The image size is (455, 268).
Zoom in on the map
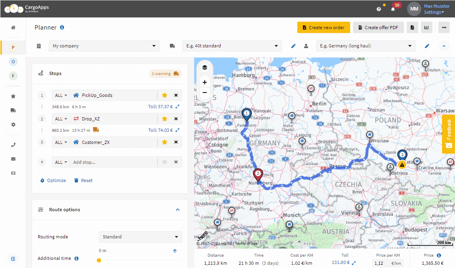click(x=205, y=82)
